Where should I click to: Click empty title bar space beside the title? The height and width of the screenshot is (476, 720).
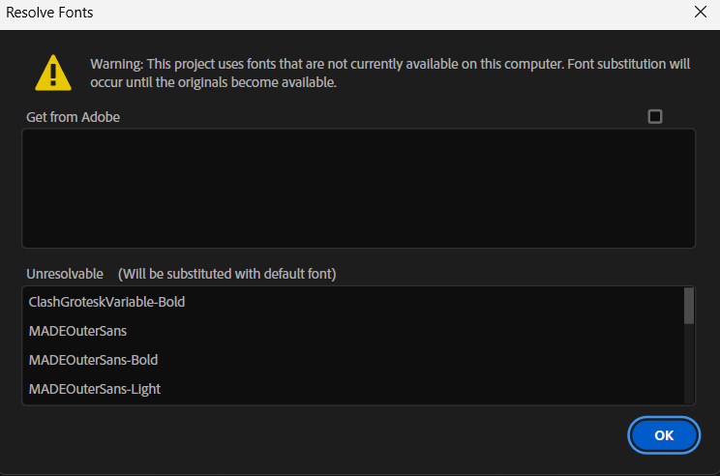(387, 14)
